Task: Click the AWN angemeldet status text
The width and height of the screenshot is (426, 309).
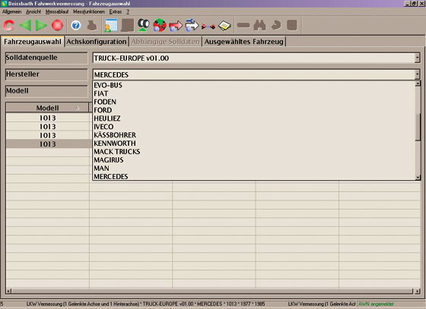Action: click(376, 304)
